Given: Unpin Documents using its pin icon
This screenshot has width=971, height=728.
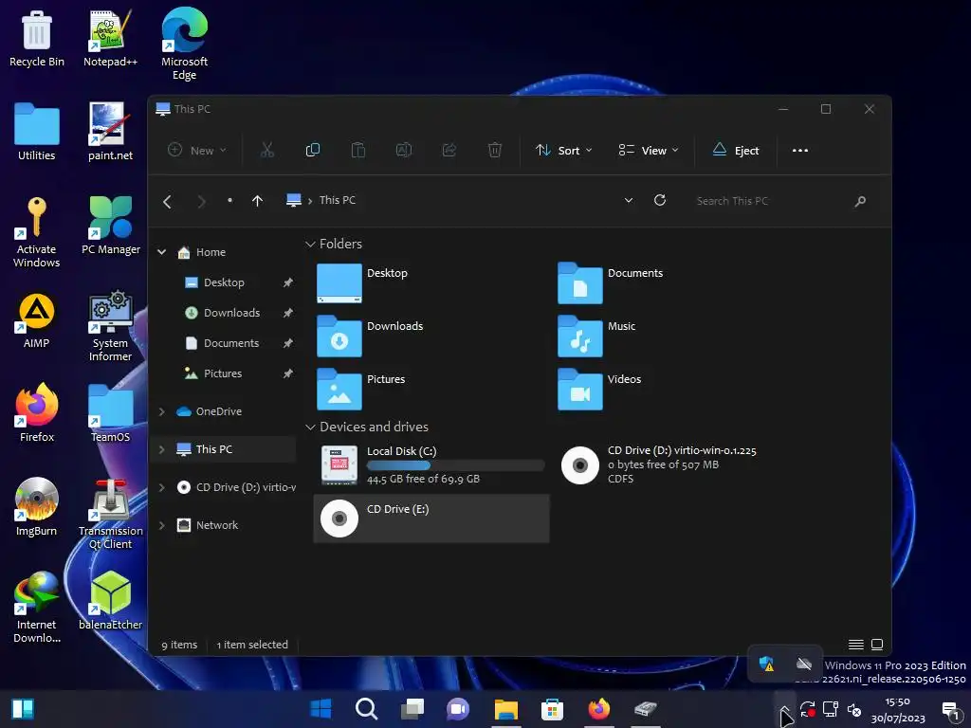Looking at the screenshot, I should pyautogui.click(x=288, y=343).
